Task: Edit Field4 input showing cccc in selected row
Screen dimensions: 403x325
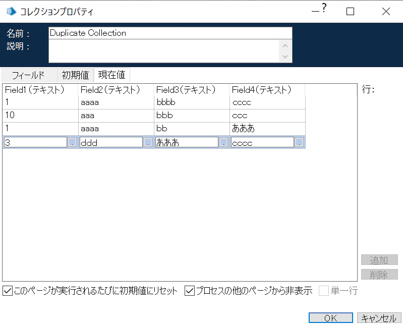Action: coord(262,142)
